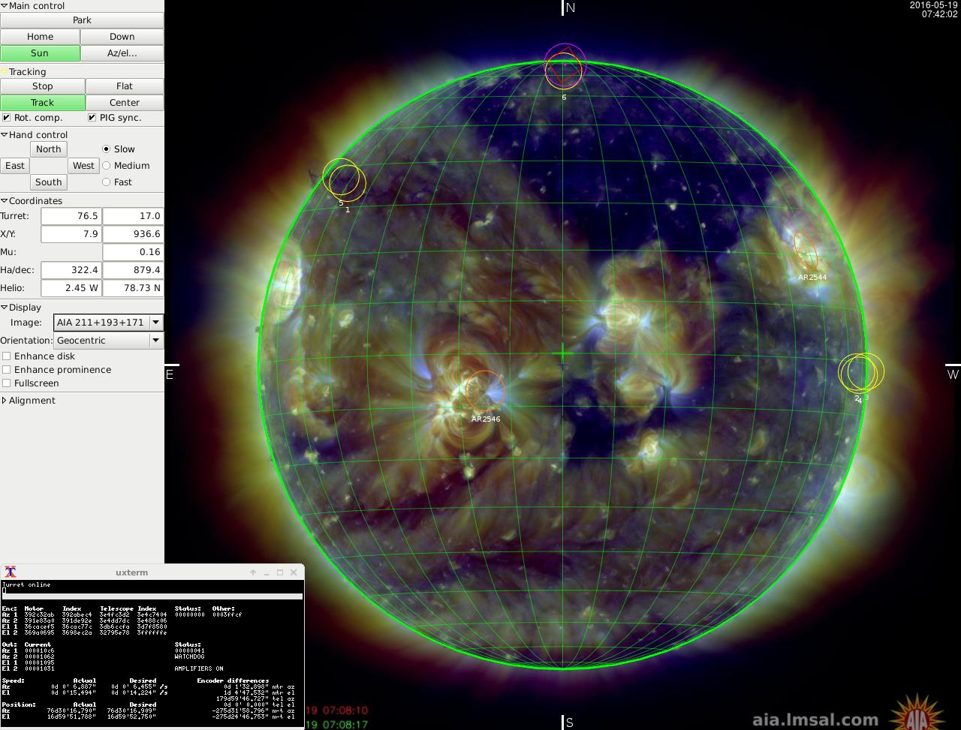Toggle the Rot. comp. checkbox
Viewport: 961px width, 730px height.
7,118
